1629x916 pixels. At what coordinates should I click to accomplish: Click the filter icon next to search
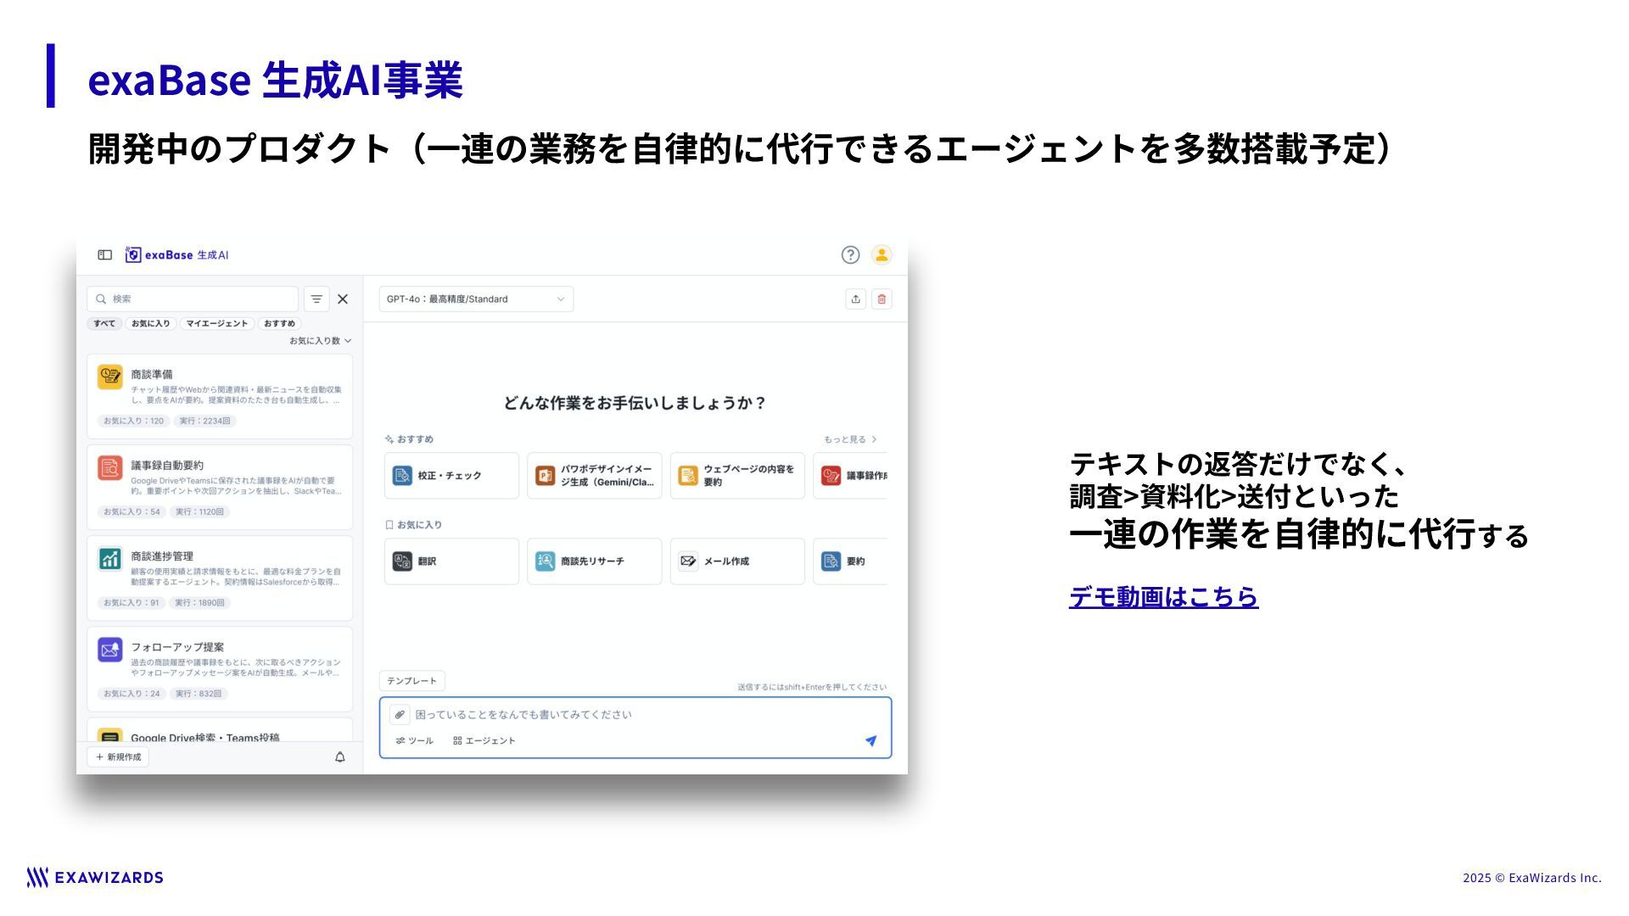(x=316, y=299)
